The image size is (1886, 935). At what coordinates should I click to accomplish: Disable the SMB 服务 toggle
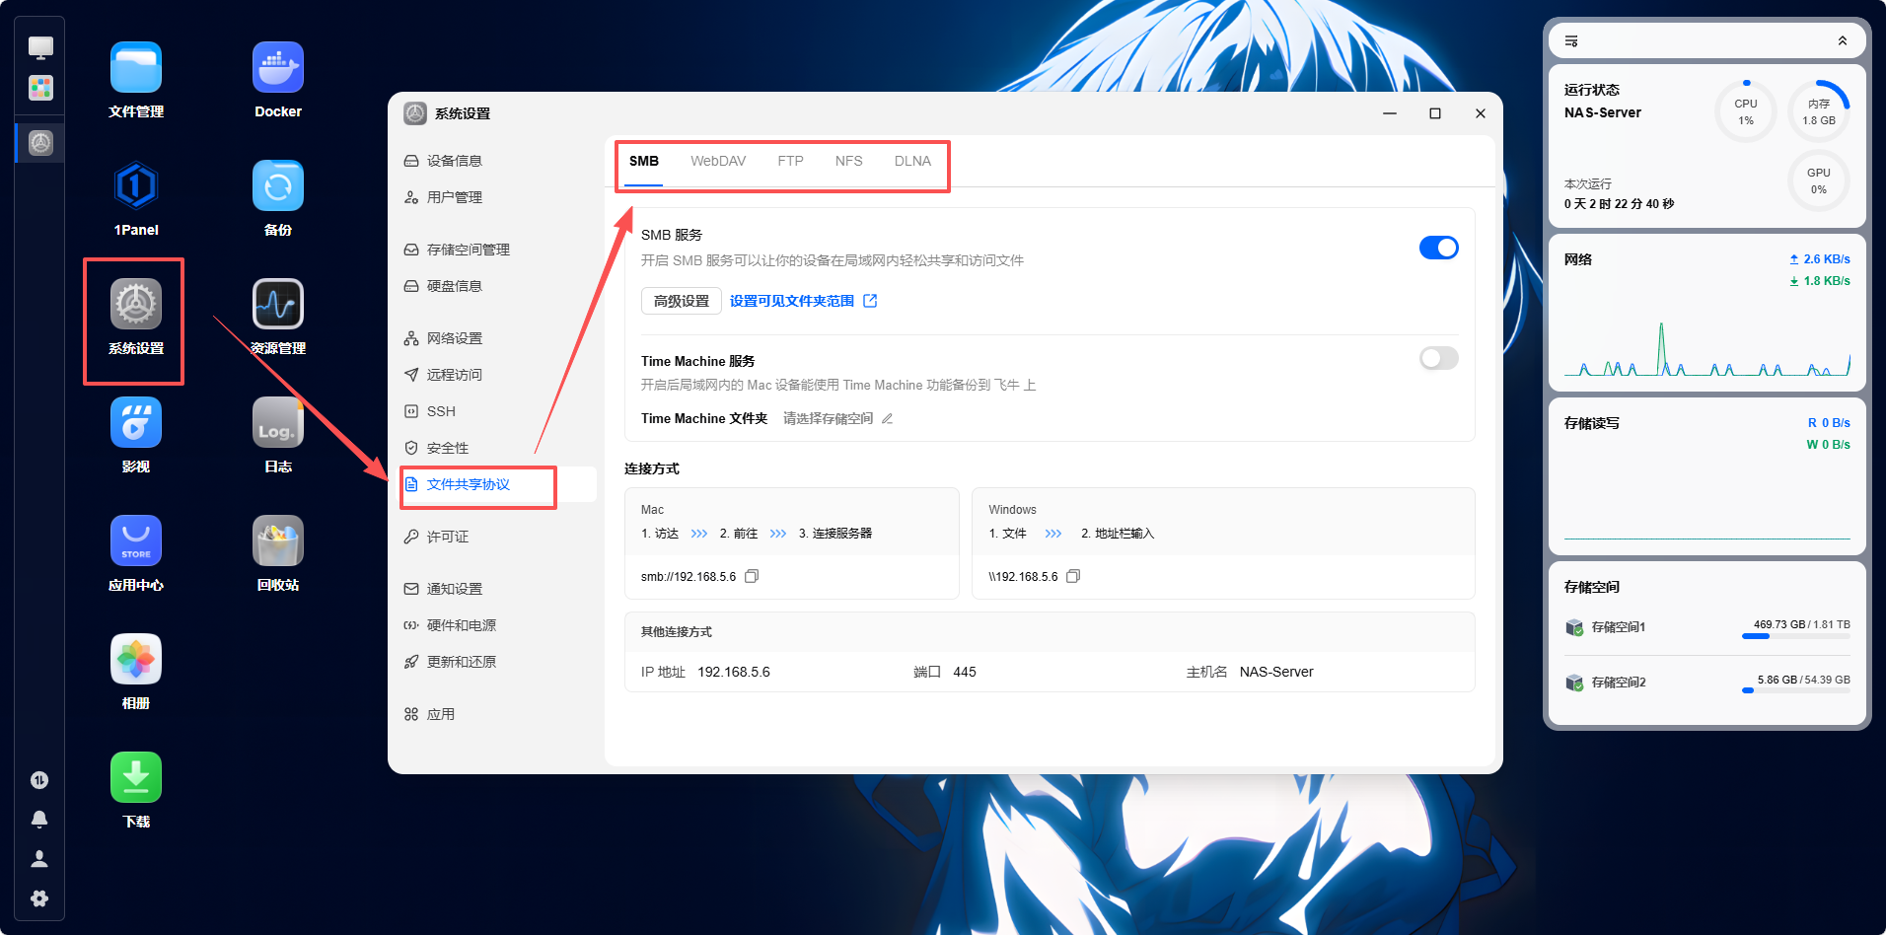1438,248
